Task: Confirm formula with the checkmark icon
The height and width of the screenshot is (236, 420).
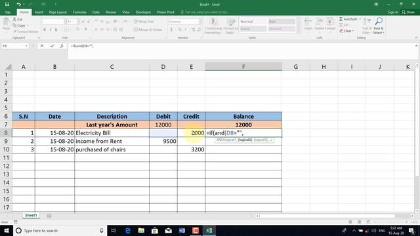Action: [x=52, y=46]
